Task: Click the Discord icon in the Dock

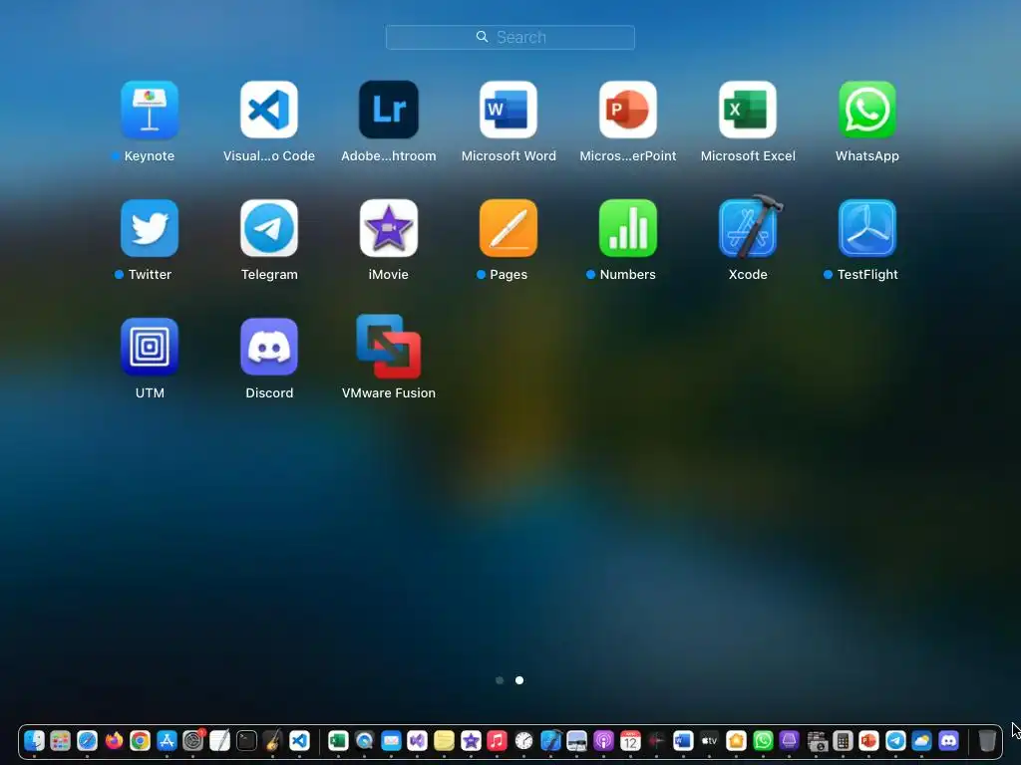Action: 949,740
